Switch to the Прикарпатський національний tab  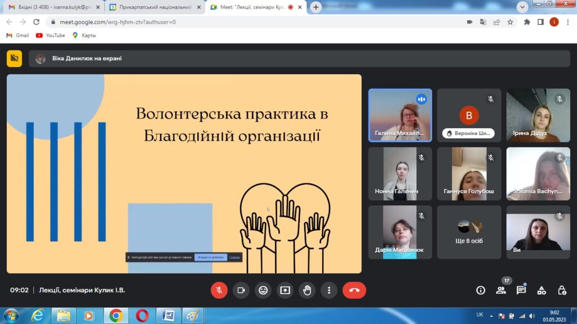tap(152, 7)
